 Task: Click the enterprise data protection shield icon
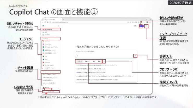pyautogui.click(x=146, y=26)
